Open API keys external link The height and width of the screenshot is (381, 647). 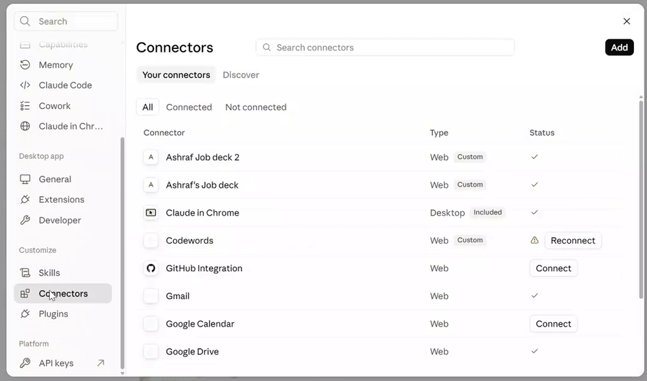(x=63, y=363)
